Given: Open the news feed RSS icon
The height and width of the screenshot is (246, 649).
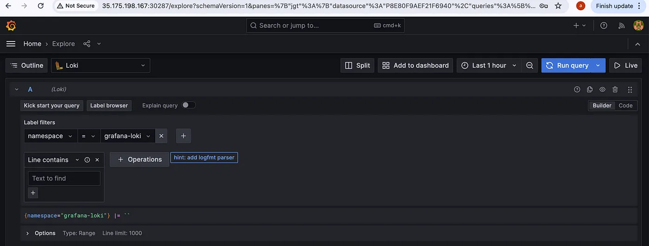Looking at the screenshot, I should 622,25.
